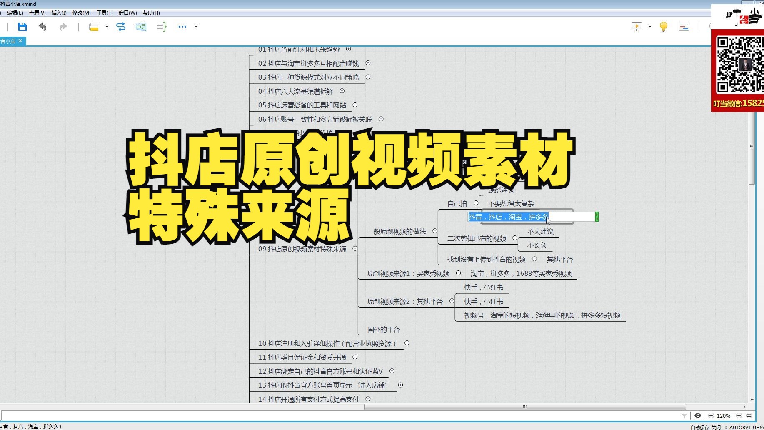Select topic 视频号，淘宝的短视频，逛逛里的视频
764x430 pixels.
click(542, 315)
